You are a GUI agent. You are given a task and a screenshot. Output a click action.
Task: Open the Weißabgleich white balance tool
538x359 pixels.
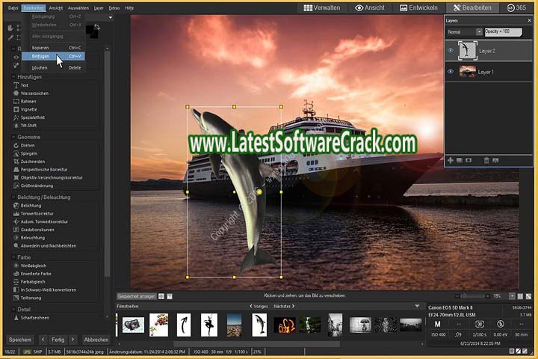click(x=34, y=266)
